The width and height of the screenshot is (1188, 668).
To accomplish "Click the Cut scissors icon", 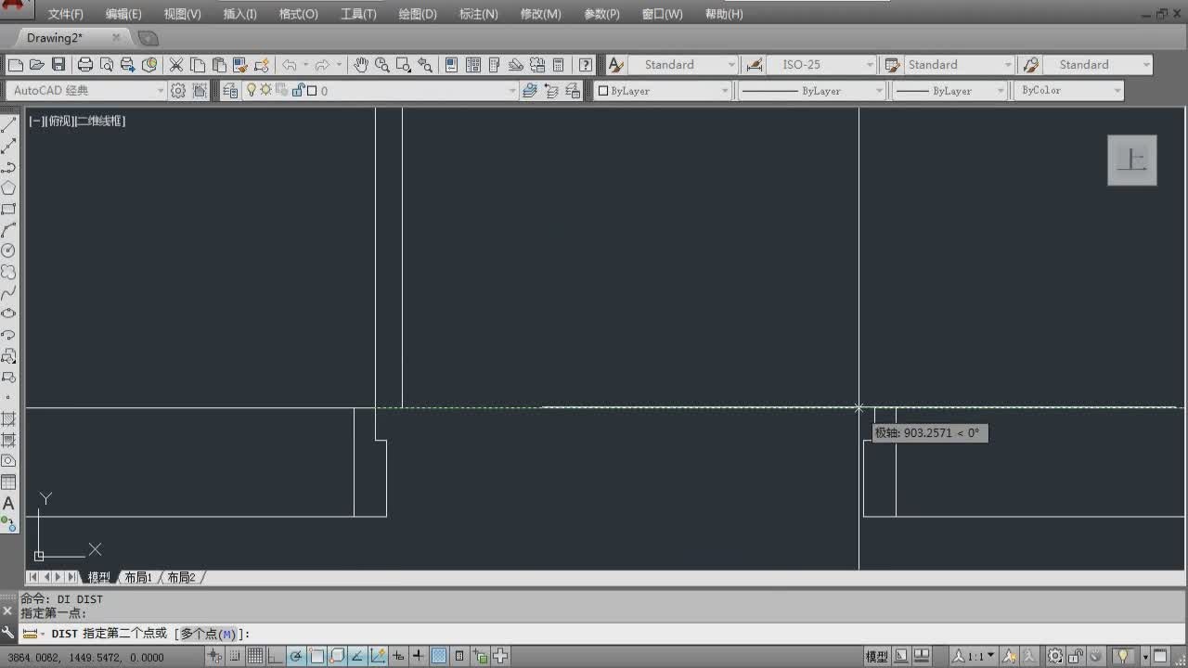I will (x=176, y=65).
